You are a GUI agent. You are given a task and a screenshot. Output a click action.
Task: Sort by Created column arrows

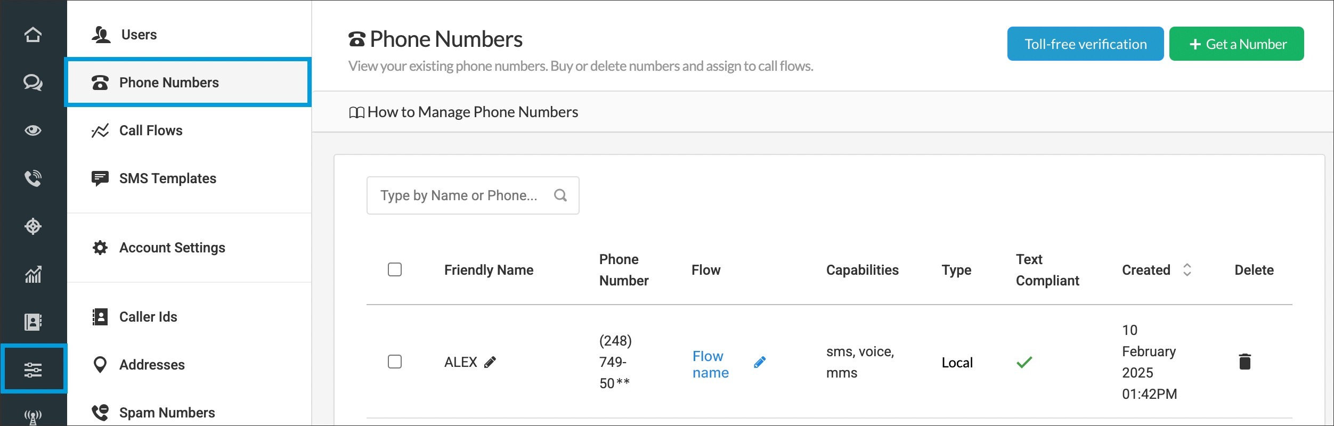pyautogui.click(x=1187, y=270)
